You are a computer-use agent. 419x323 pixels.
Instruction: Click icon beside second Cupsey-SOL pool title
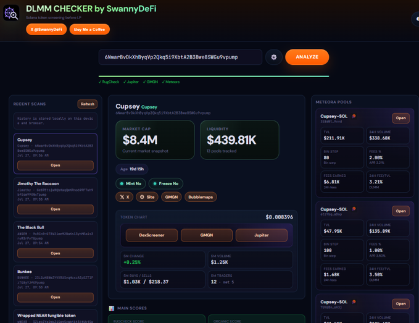click(x=354, y=209)
